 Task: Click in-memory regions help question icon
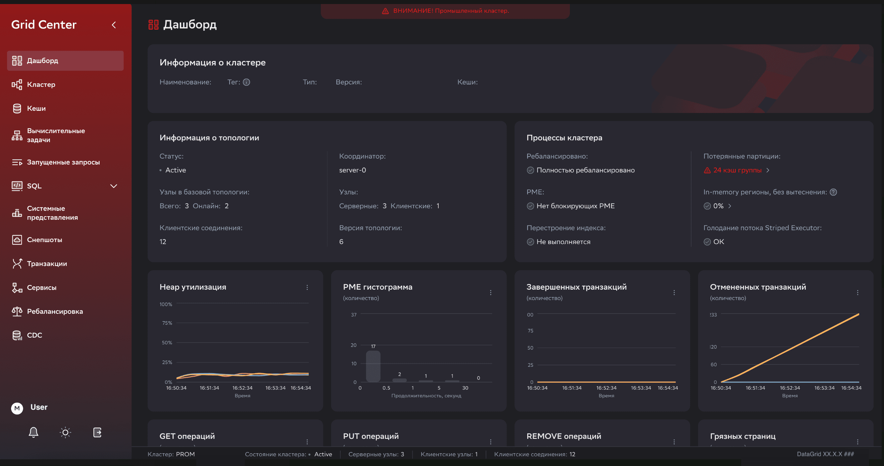(833, 192)
